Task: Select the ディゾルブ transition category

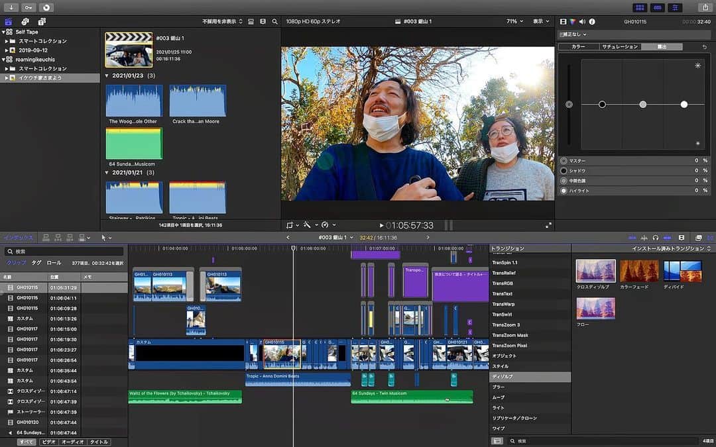Action: 530,377
